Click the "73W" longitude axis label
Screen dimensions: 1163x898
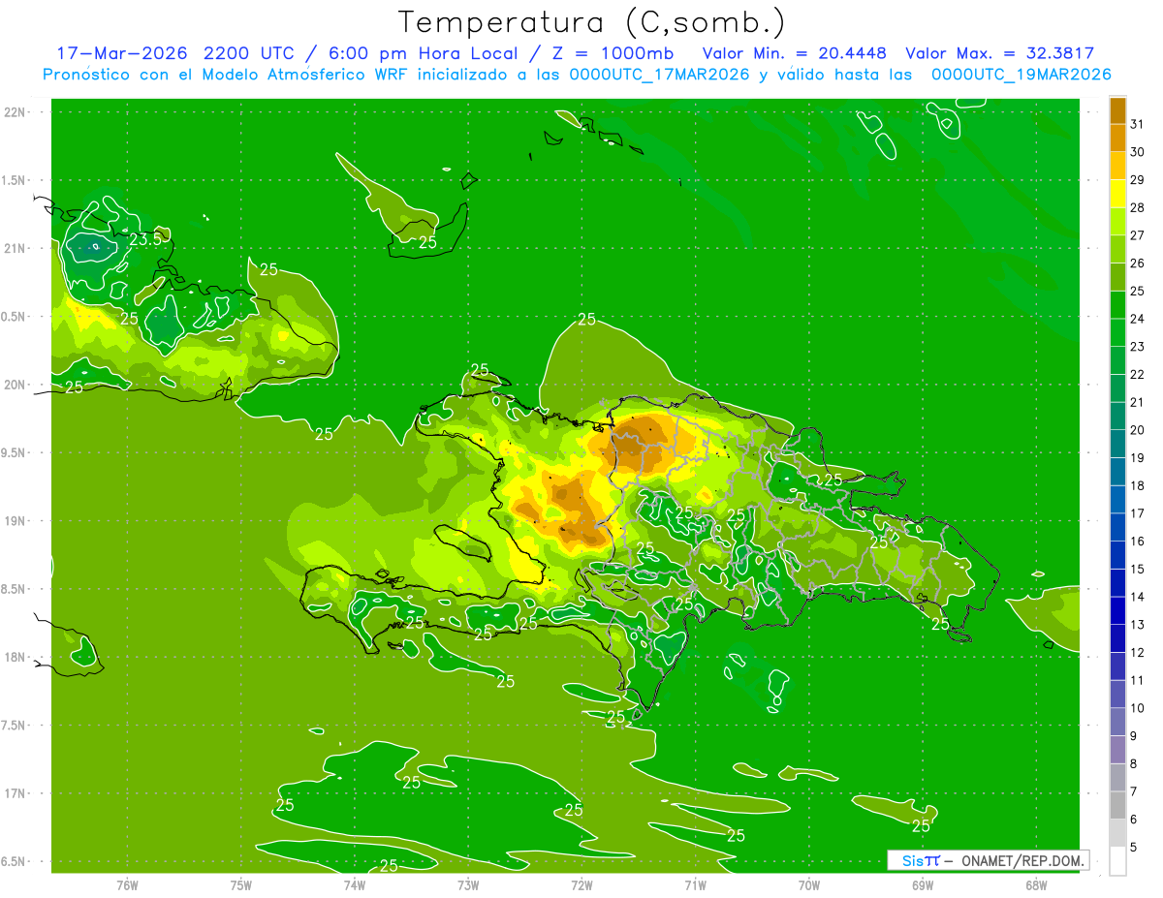[x=468, y=885]
